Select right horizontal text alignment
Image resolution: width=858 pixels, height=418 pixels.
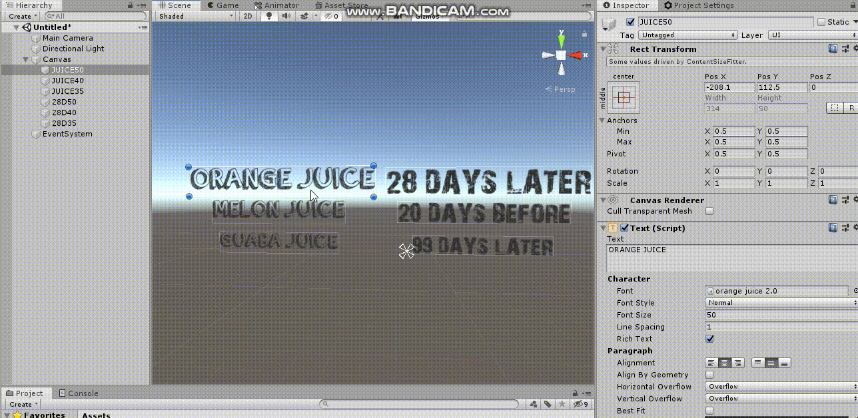pos(737,363)
